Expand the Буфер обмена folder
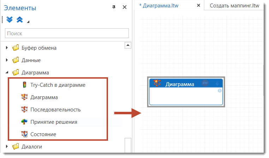 pyautogui.click(x=7, y=48)
